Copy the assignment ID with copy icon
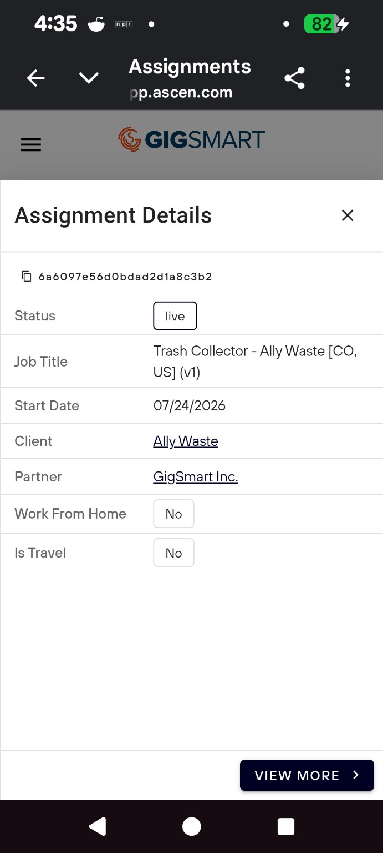Screen dimensions: 383x853 (26, 276)
